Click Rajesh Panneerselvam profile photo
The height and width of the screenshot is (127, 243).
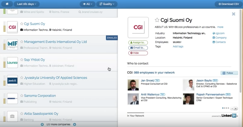pos(188,99)
